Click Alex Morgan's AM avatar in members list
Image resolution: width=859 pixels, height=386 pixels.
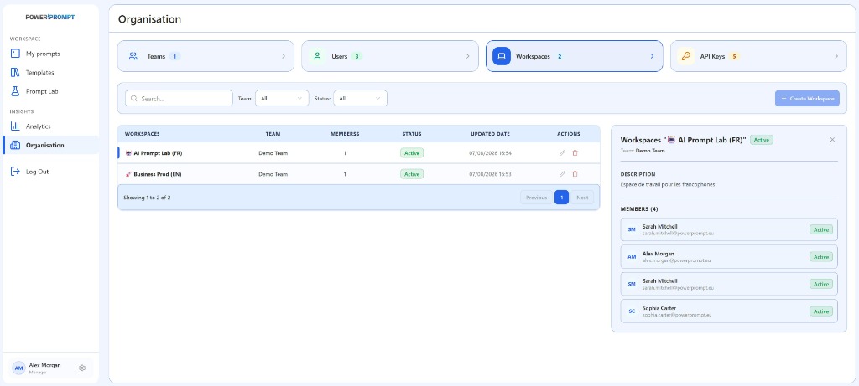(632, 257)
